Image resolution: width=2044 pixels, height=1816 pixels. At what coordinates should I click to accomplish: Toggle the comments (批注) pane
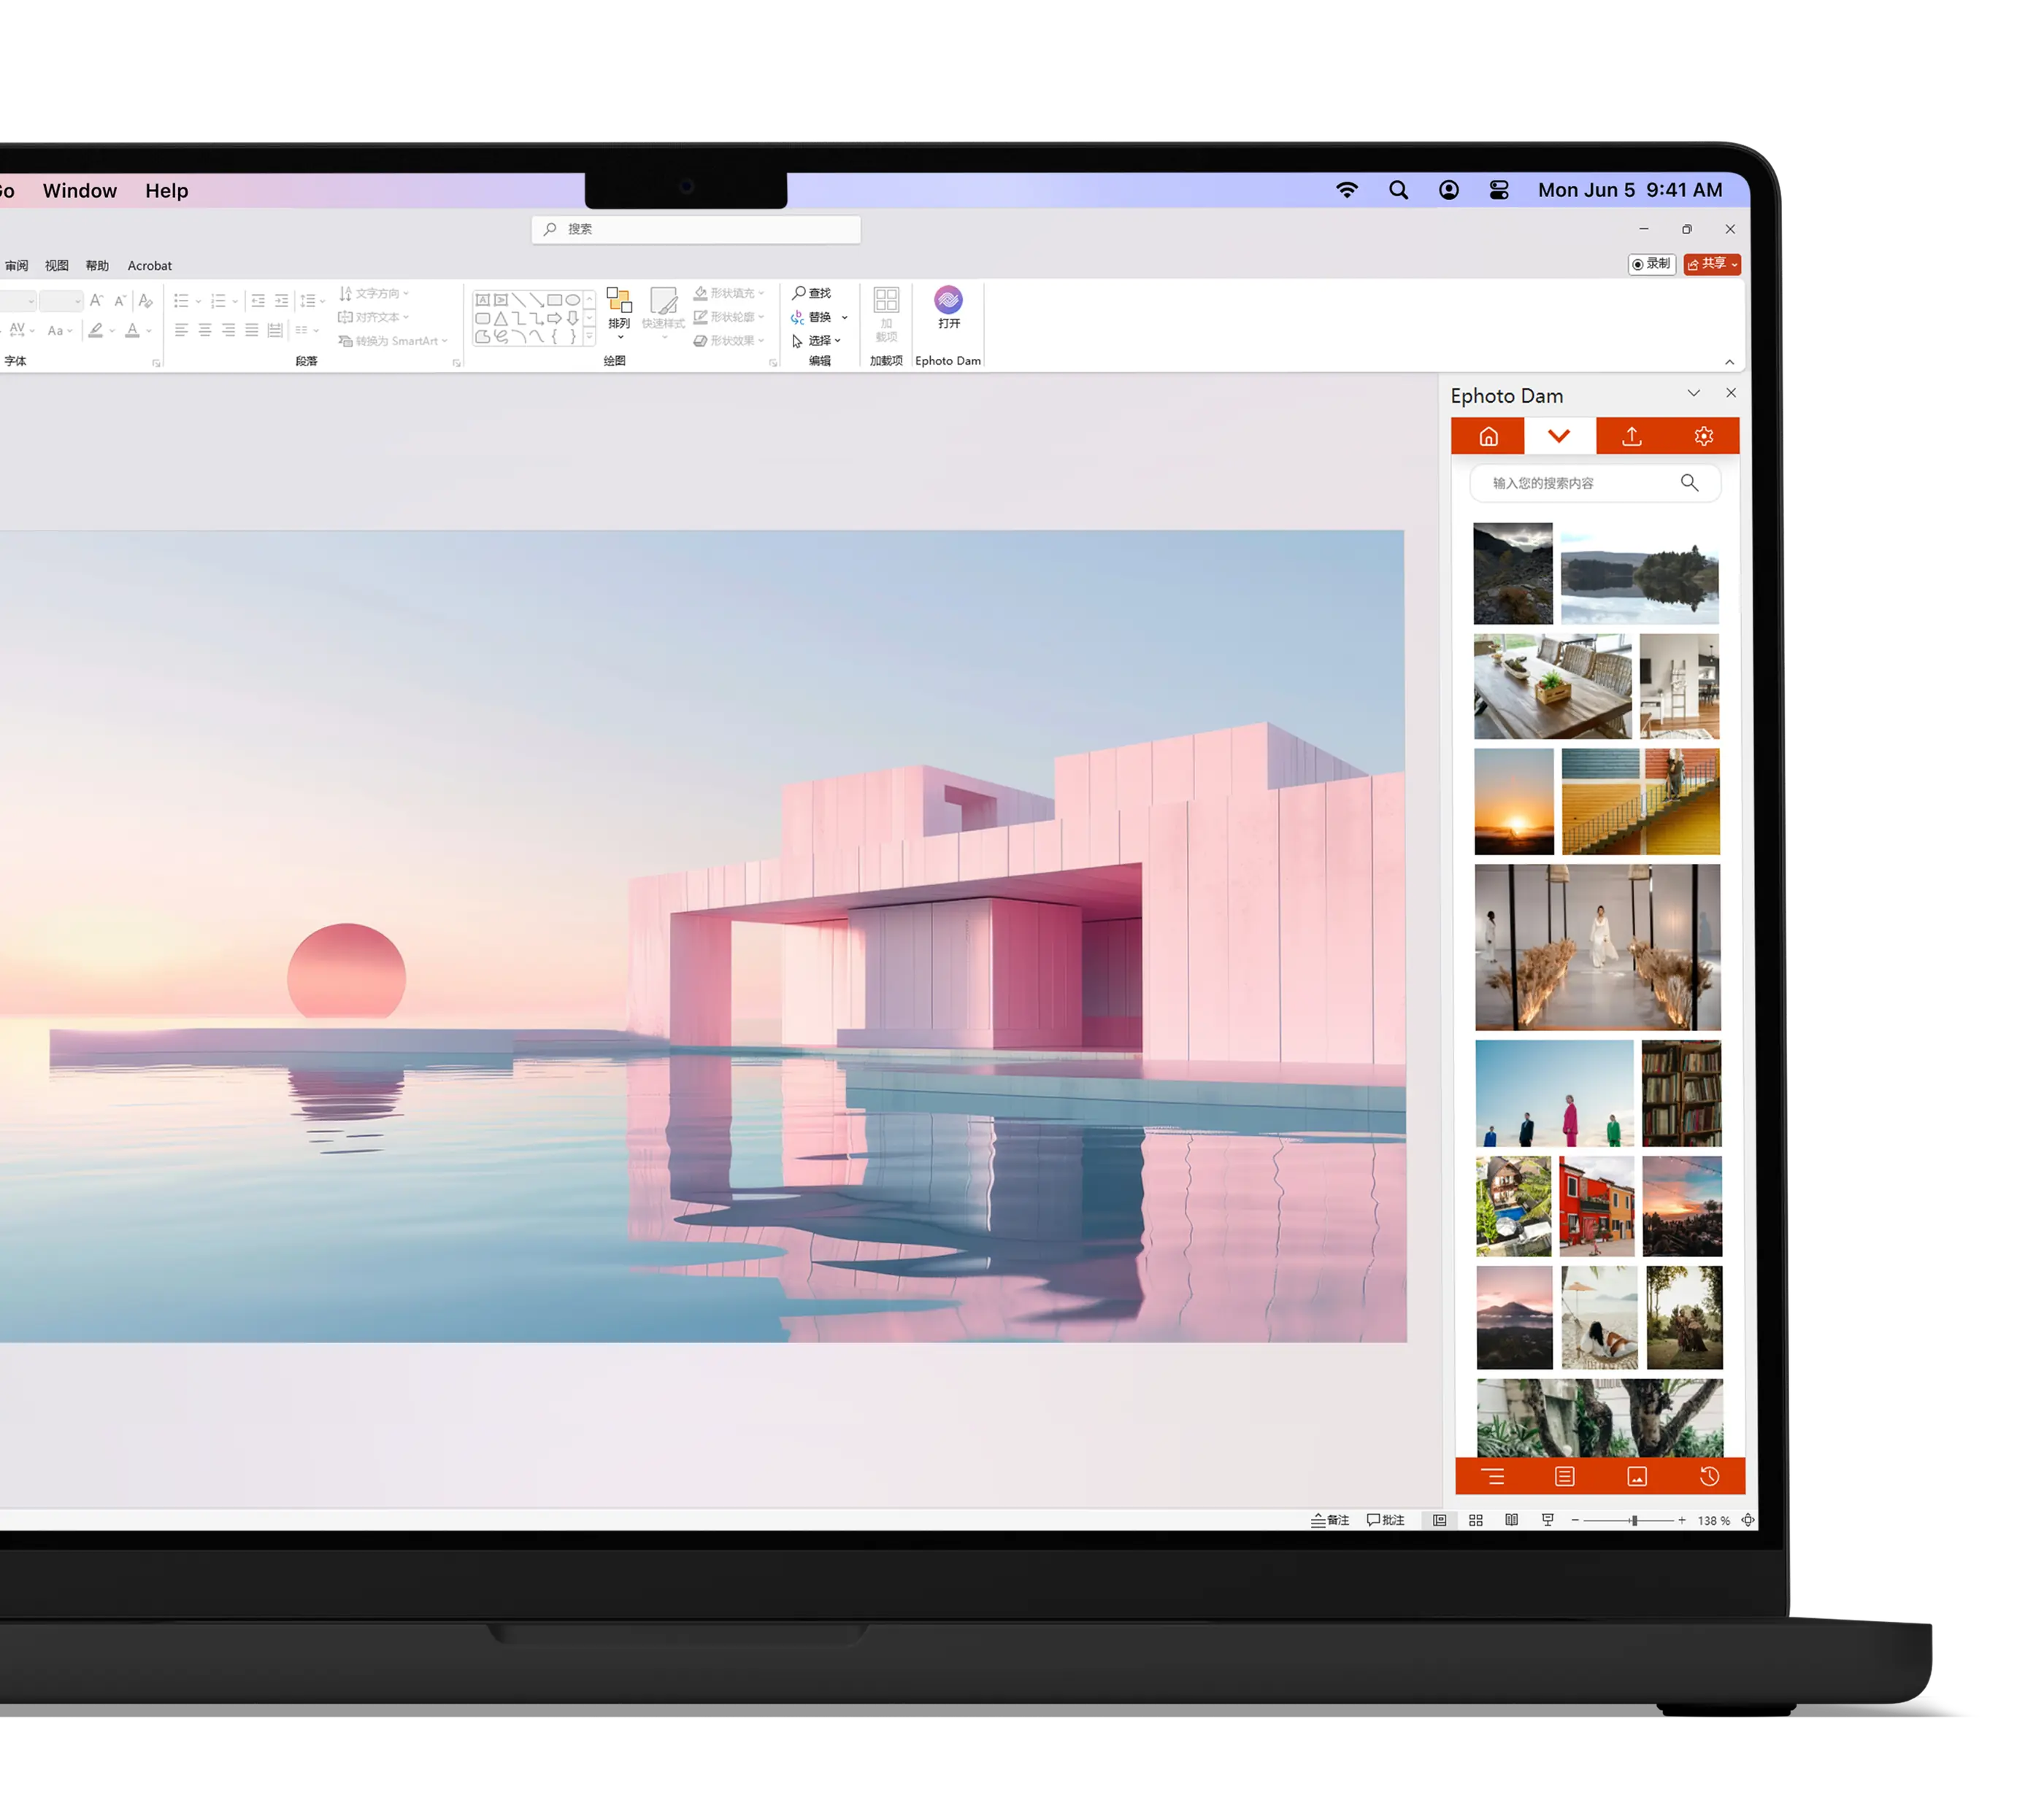(1386, 1521)
